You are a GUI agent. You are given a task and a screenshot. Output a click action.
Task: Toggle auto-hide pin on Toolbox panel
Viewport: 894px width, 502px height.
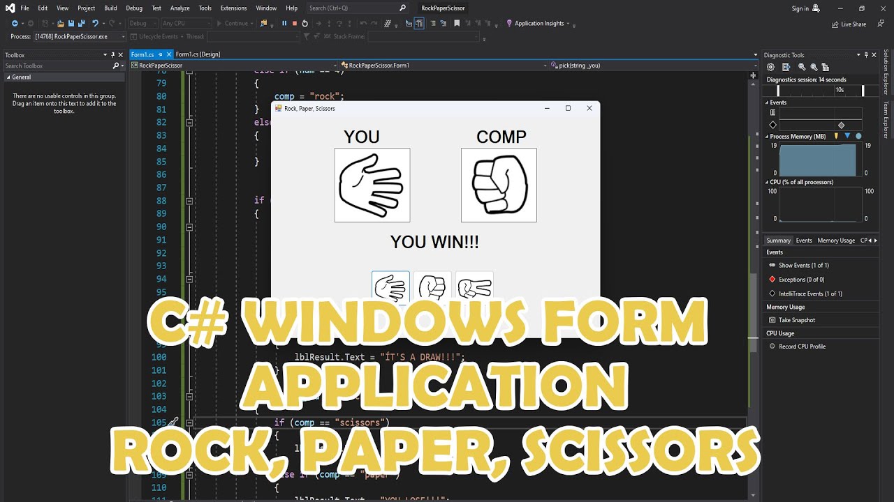coord(112,54)
